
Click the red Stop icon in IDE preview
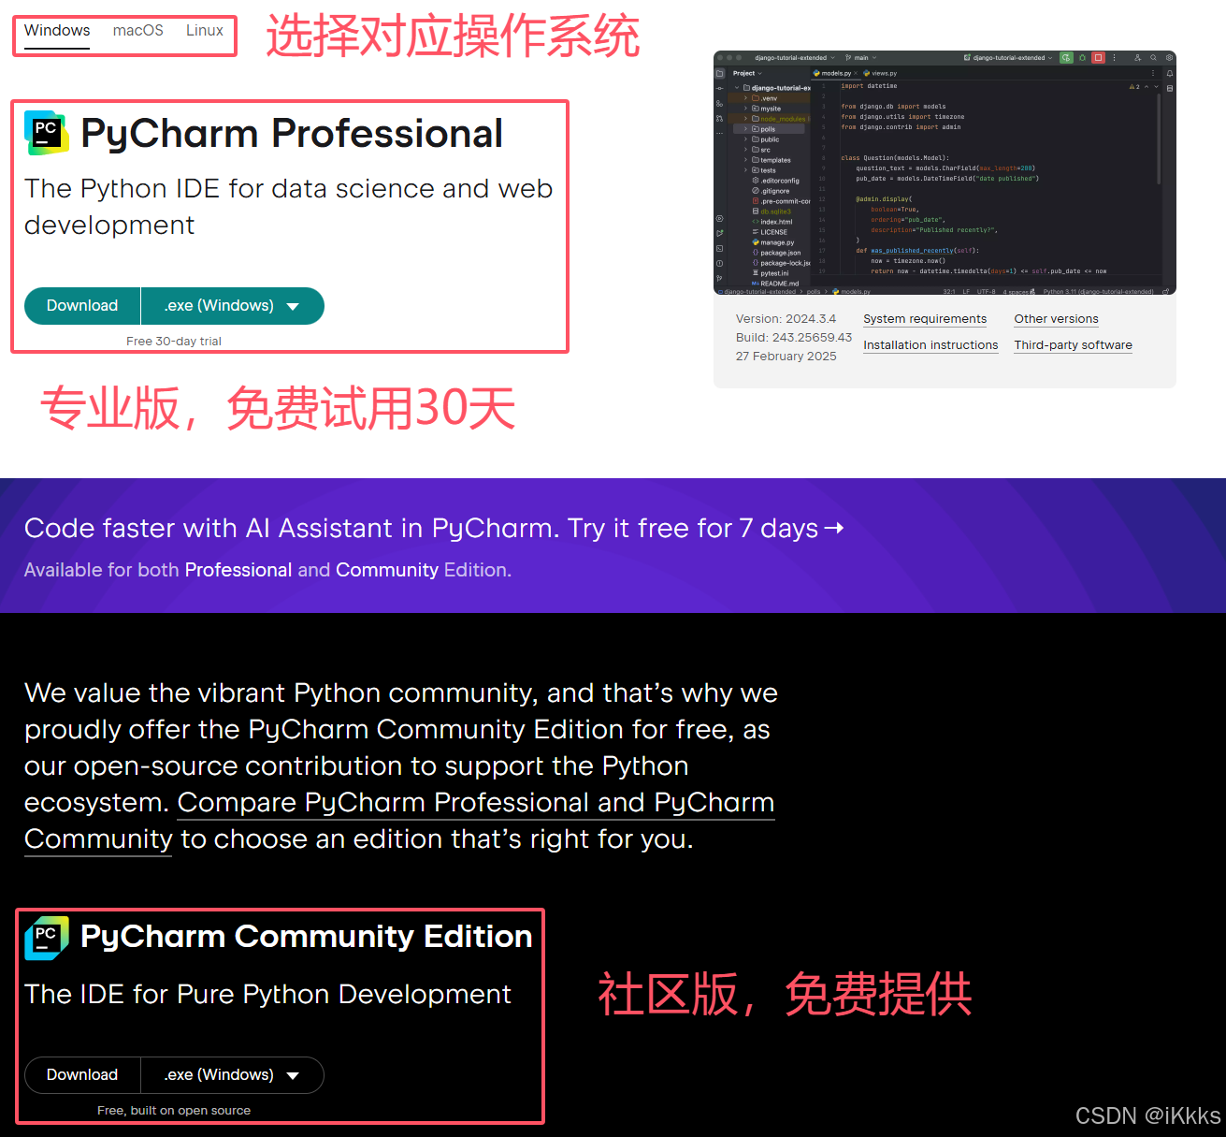[x=1099, y=58]
